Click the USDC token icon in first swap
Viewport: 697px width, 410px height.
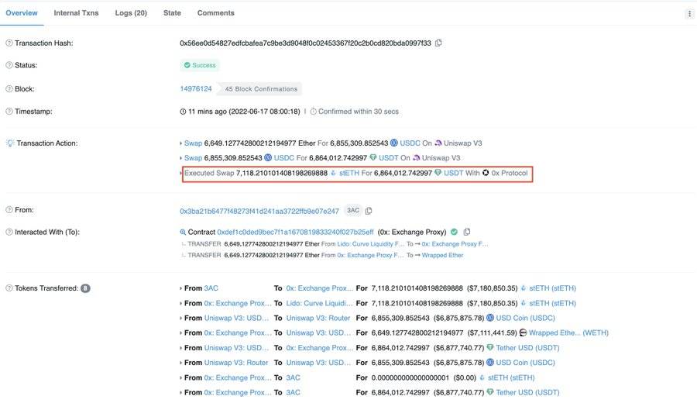point(394,143)
